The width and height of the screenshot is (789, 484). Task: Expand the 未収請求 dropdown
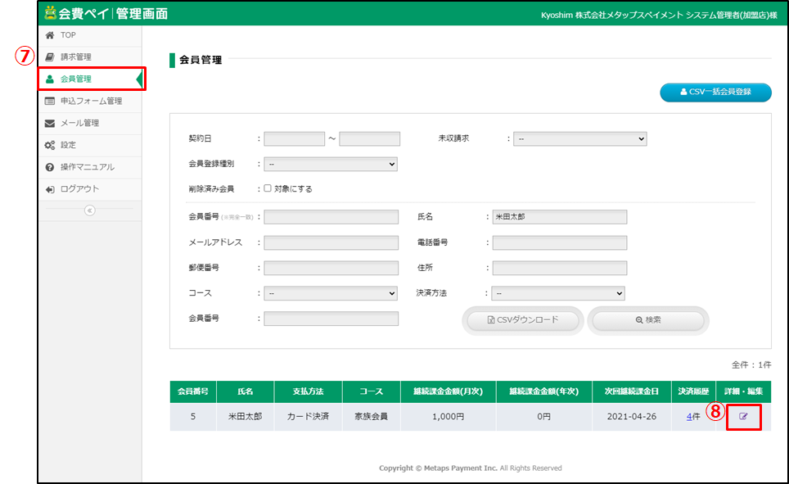click(579, 139)
